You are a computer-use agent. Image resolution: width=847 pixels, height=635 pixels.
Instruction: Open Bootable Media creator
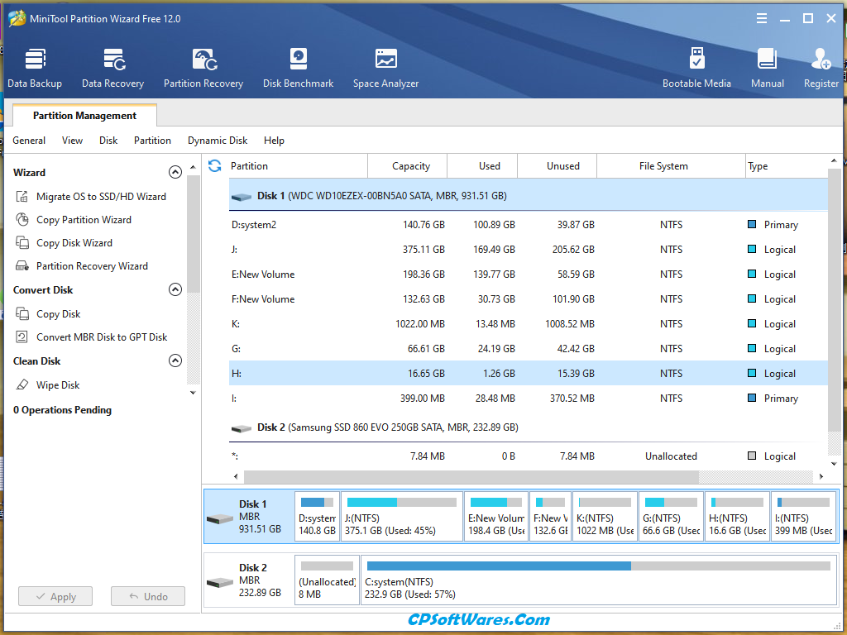coord(697,66)
